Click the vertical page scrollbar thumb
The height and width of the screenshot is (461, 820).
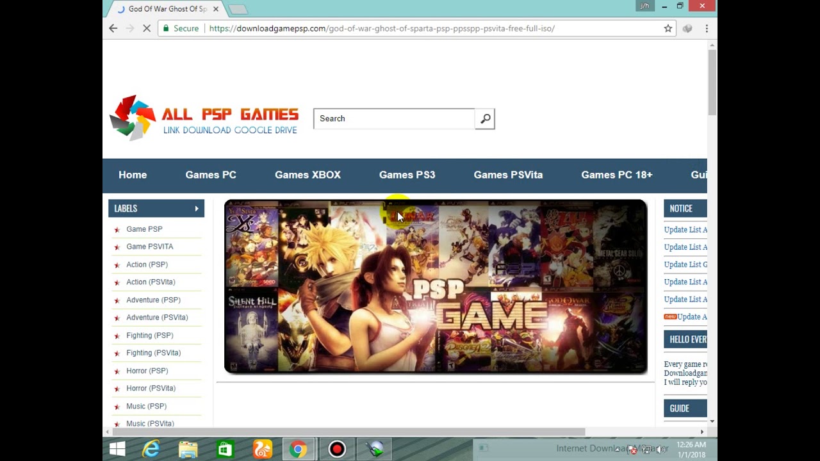(x=712, y=82)
